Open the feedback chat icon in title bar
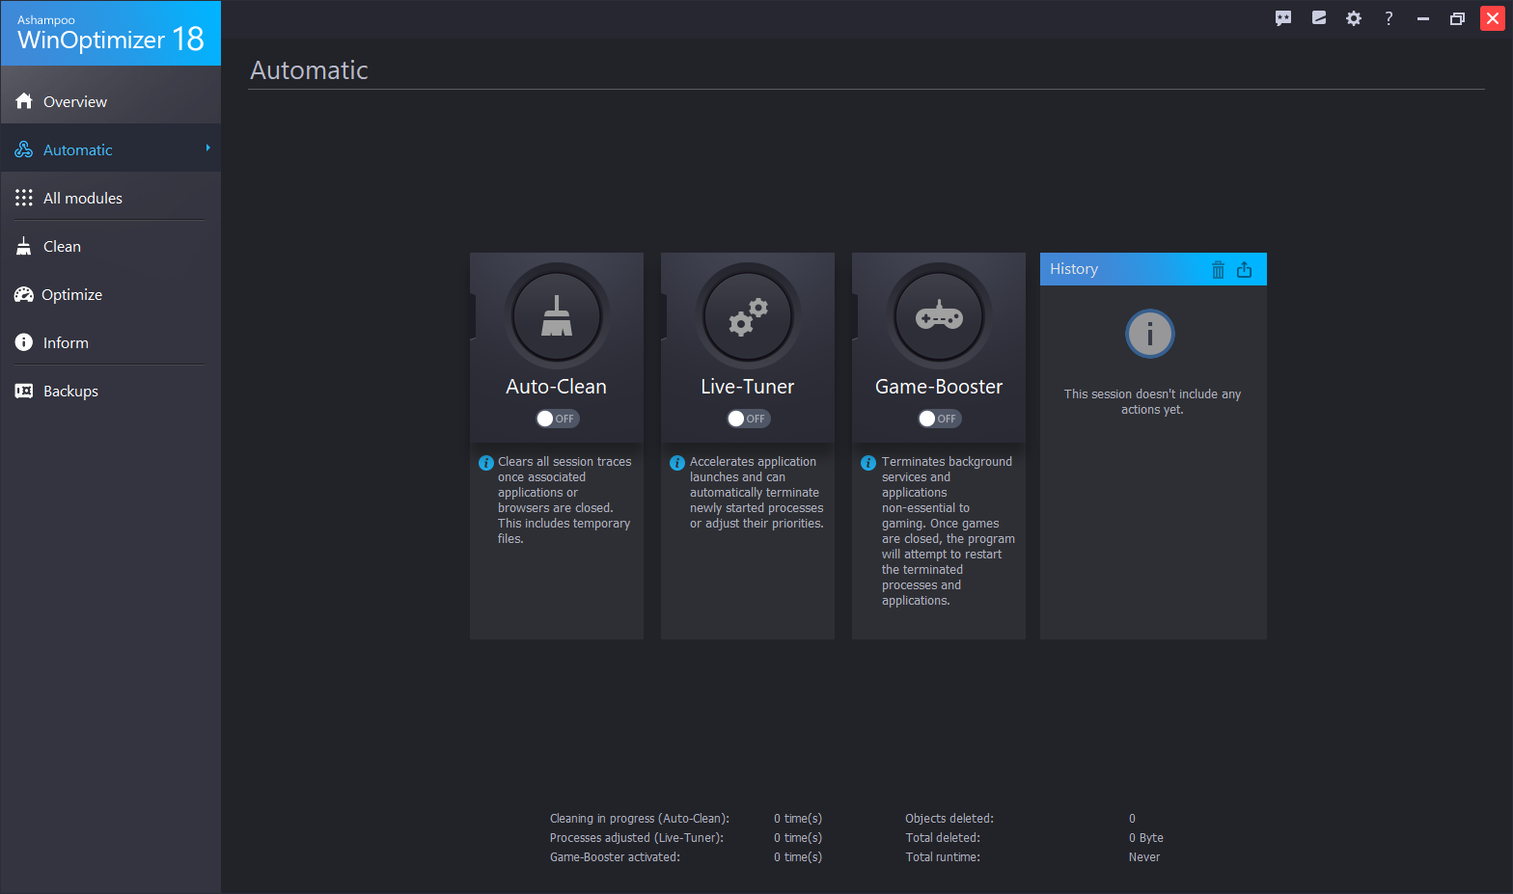Viewport: 1513px width, 894px height. pos(1283,18)
